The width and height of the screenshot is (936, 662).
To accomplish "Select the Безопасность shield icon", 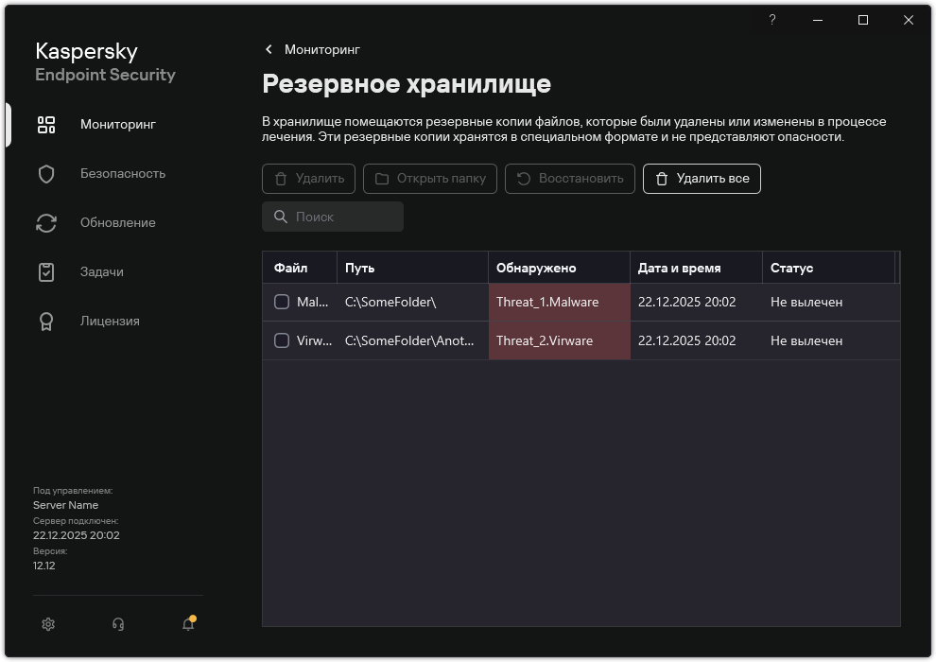I will [x=45, y=173].
